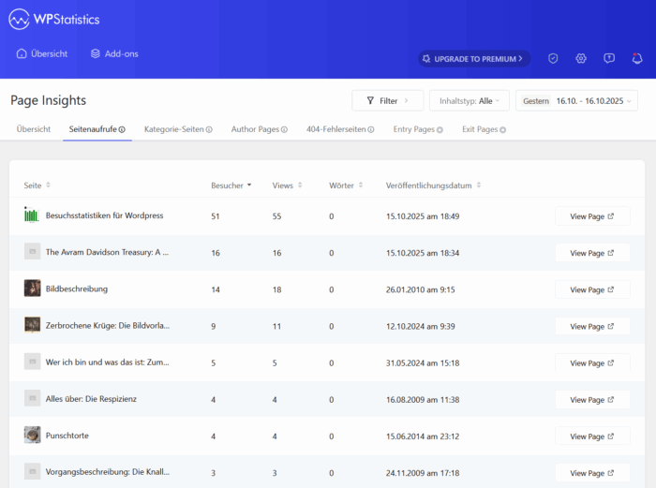Open the privacy shield icon in header
Viewport: 656px width, 488px height.
[553, 58]
